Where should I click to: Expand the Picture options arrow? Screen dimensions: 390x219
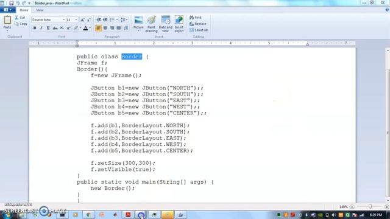click(x=138, y=31)
